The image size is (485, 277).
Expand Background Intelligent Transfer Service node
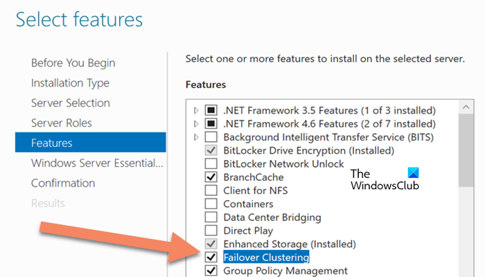[197, 137]
